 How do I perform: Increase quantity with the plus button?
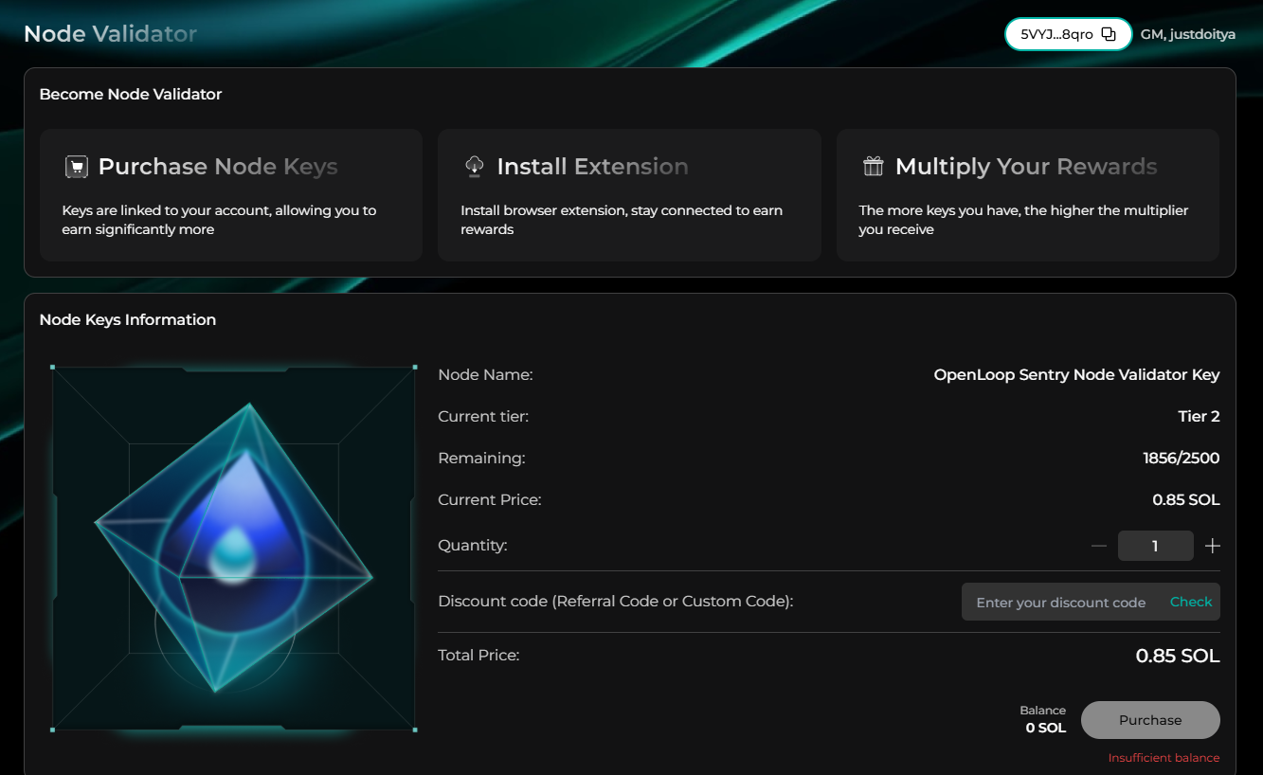click(x=1212, y=546)
